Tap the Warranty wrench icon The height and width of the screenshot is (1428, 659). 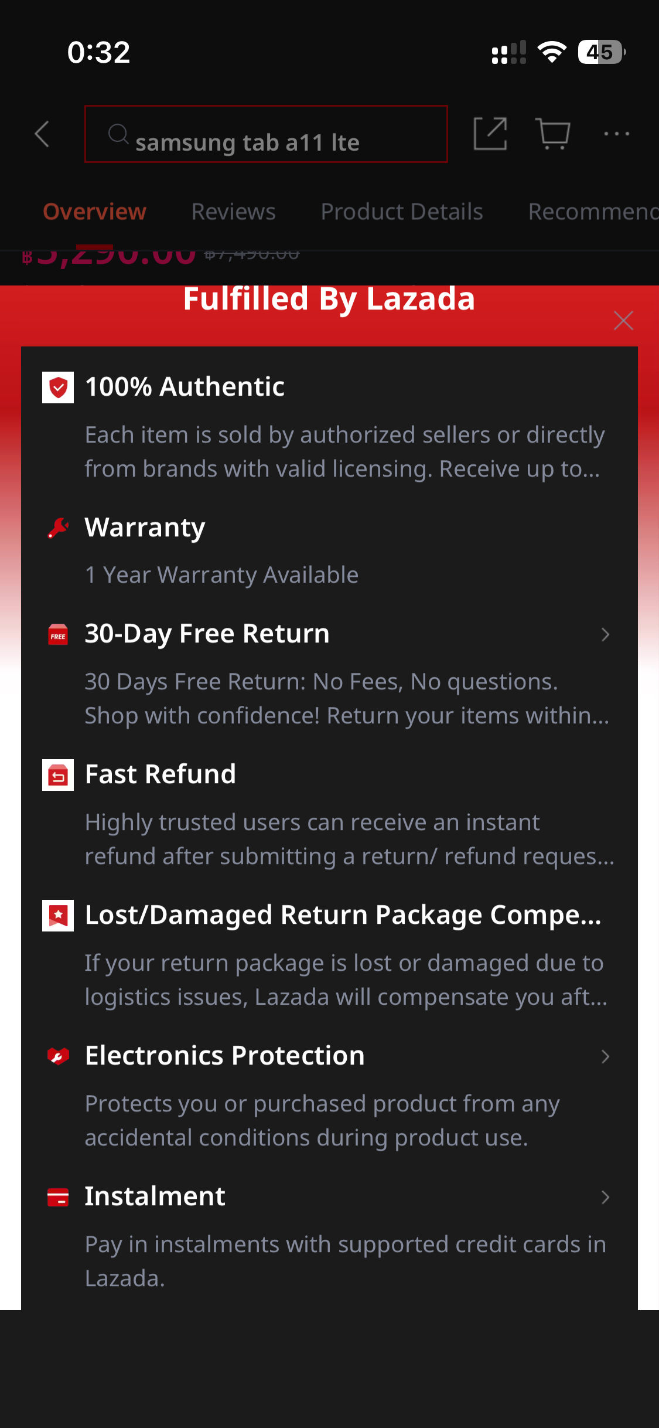(x=58, y=528)
